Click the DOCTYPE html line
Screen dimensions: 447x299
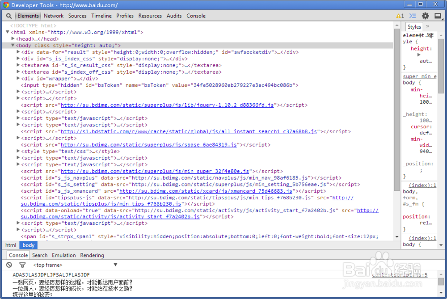[x=34, y=25]
